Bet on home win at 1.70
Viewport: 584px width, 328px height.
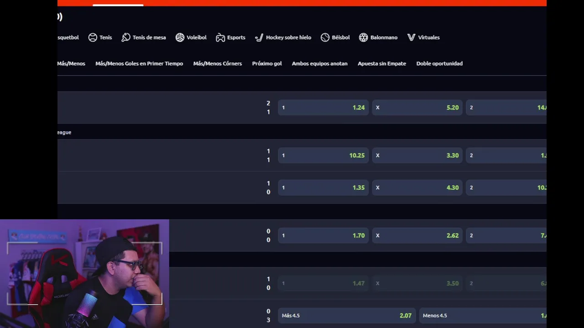tap(323, 236)
